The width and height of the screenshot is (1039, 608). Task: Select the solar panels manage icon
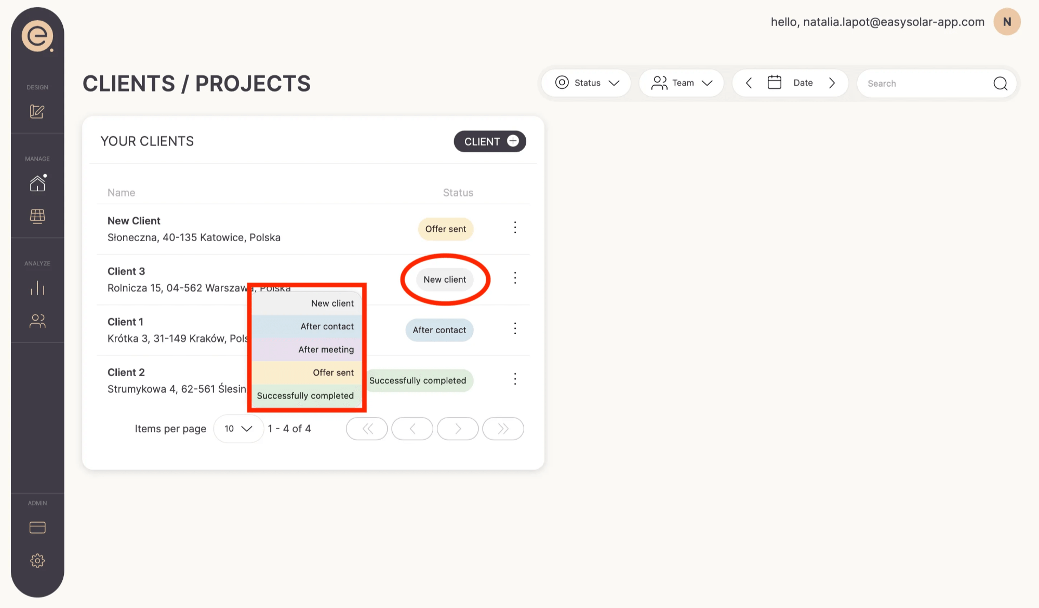point(37,216)
